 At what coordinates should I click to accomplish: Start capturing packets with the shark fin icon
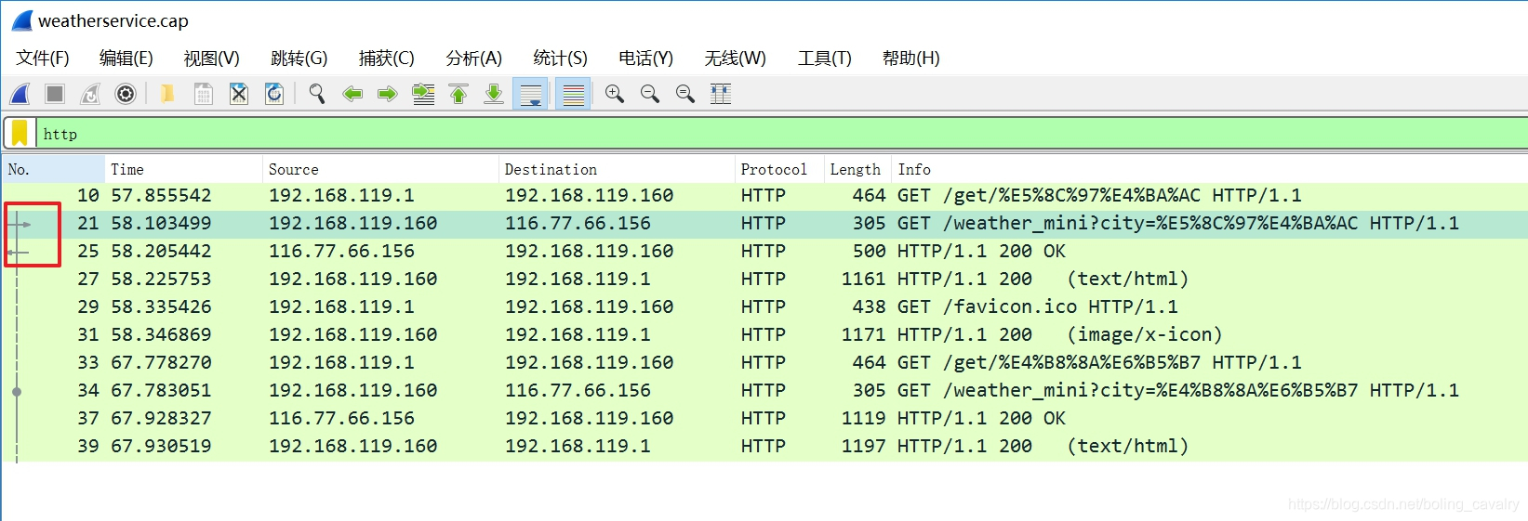[x=20, y=94]
